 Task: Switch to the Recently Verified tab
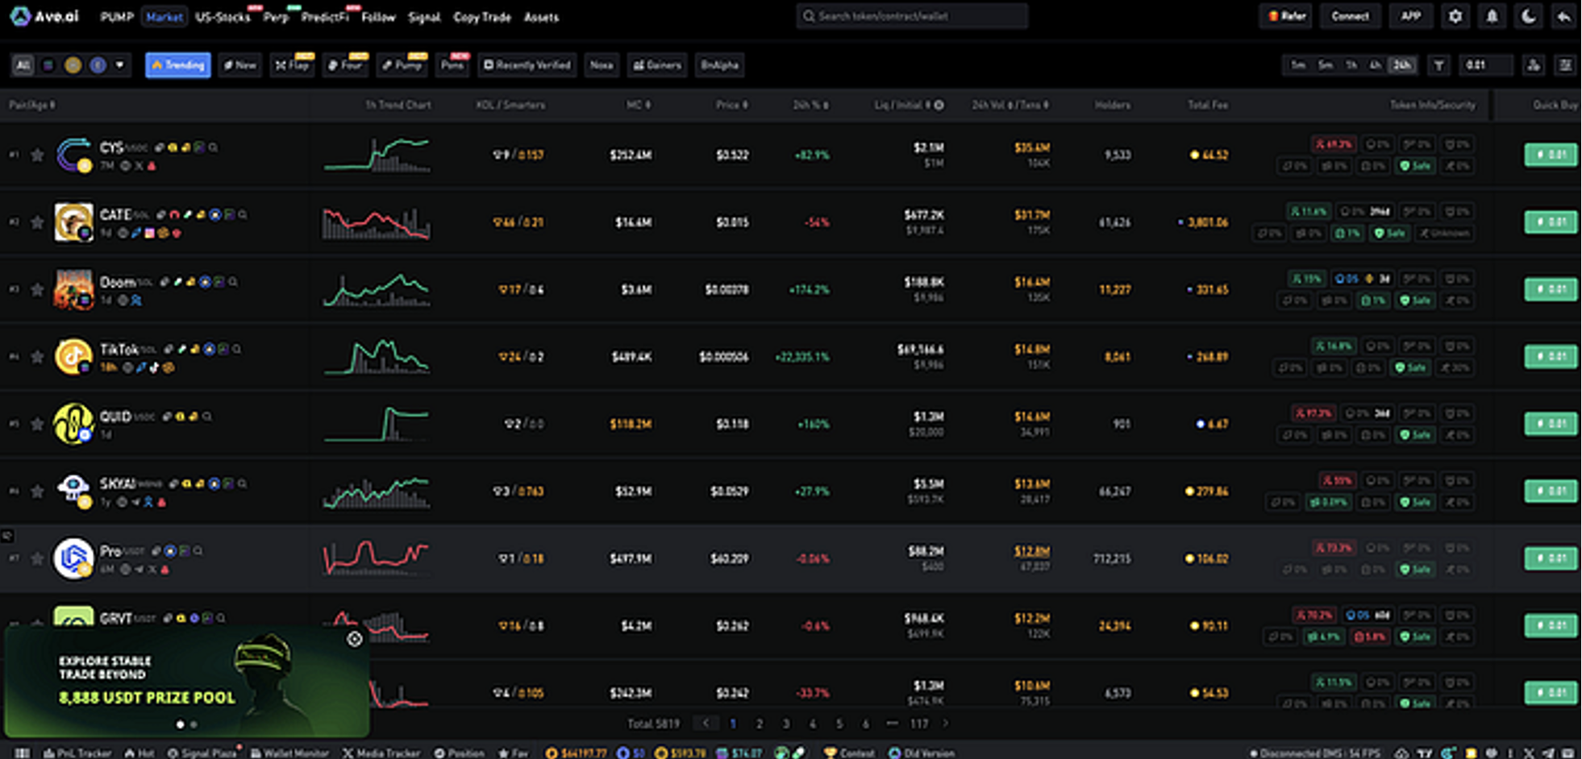527,65
